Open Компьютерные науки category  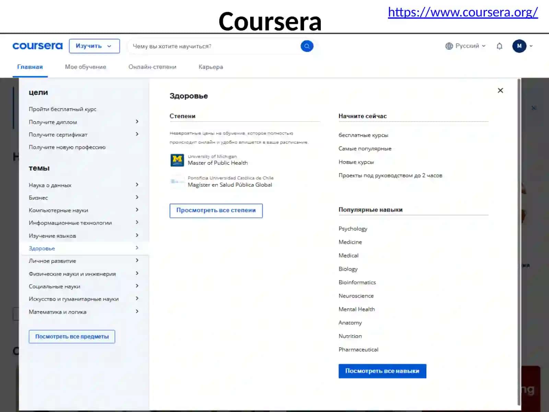point(84,210)
